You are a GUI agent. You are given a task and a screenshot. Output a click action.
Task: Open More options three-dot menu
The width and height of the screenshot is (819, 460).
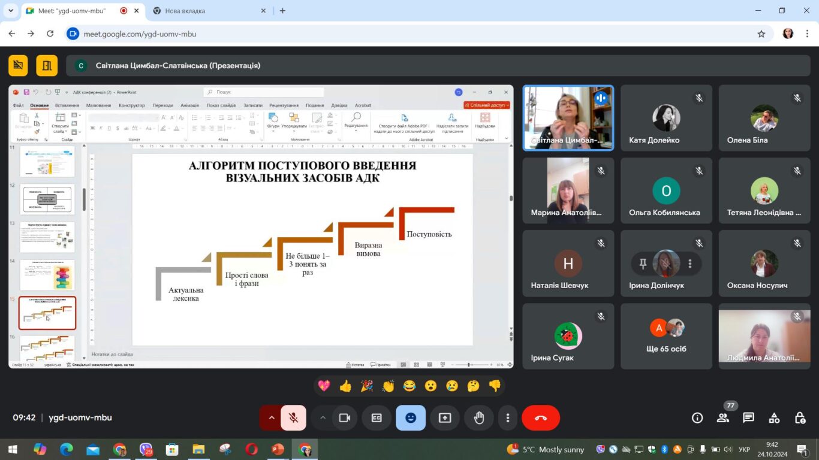pos(507,418)
